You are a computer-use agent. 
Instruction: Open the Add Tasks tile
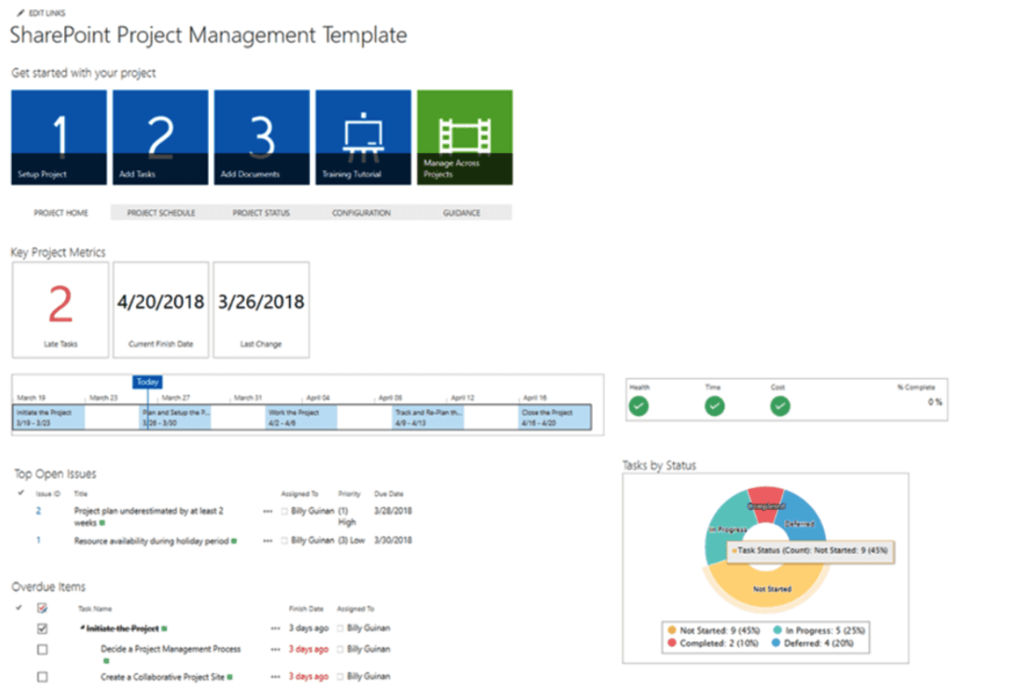coord(160,138)
